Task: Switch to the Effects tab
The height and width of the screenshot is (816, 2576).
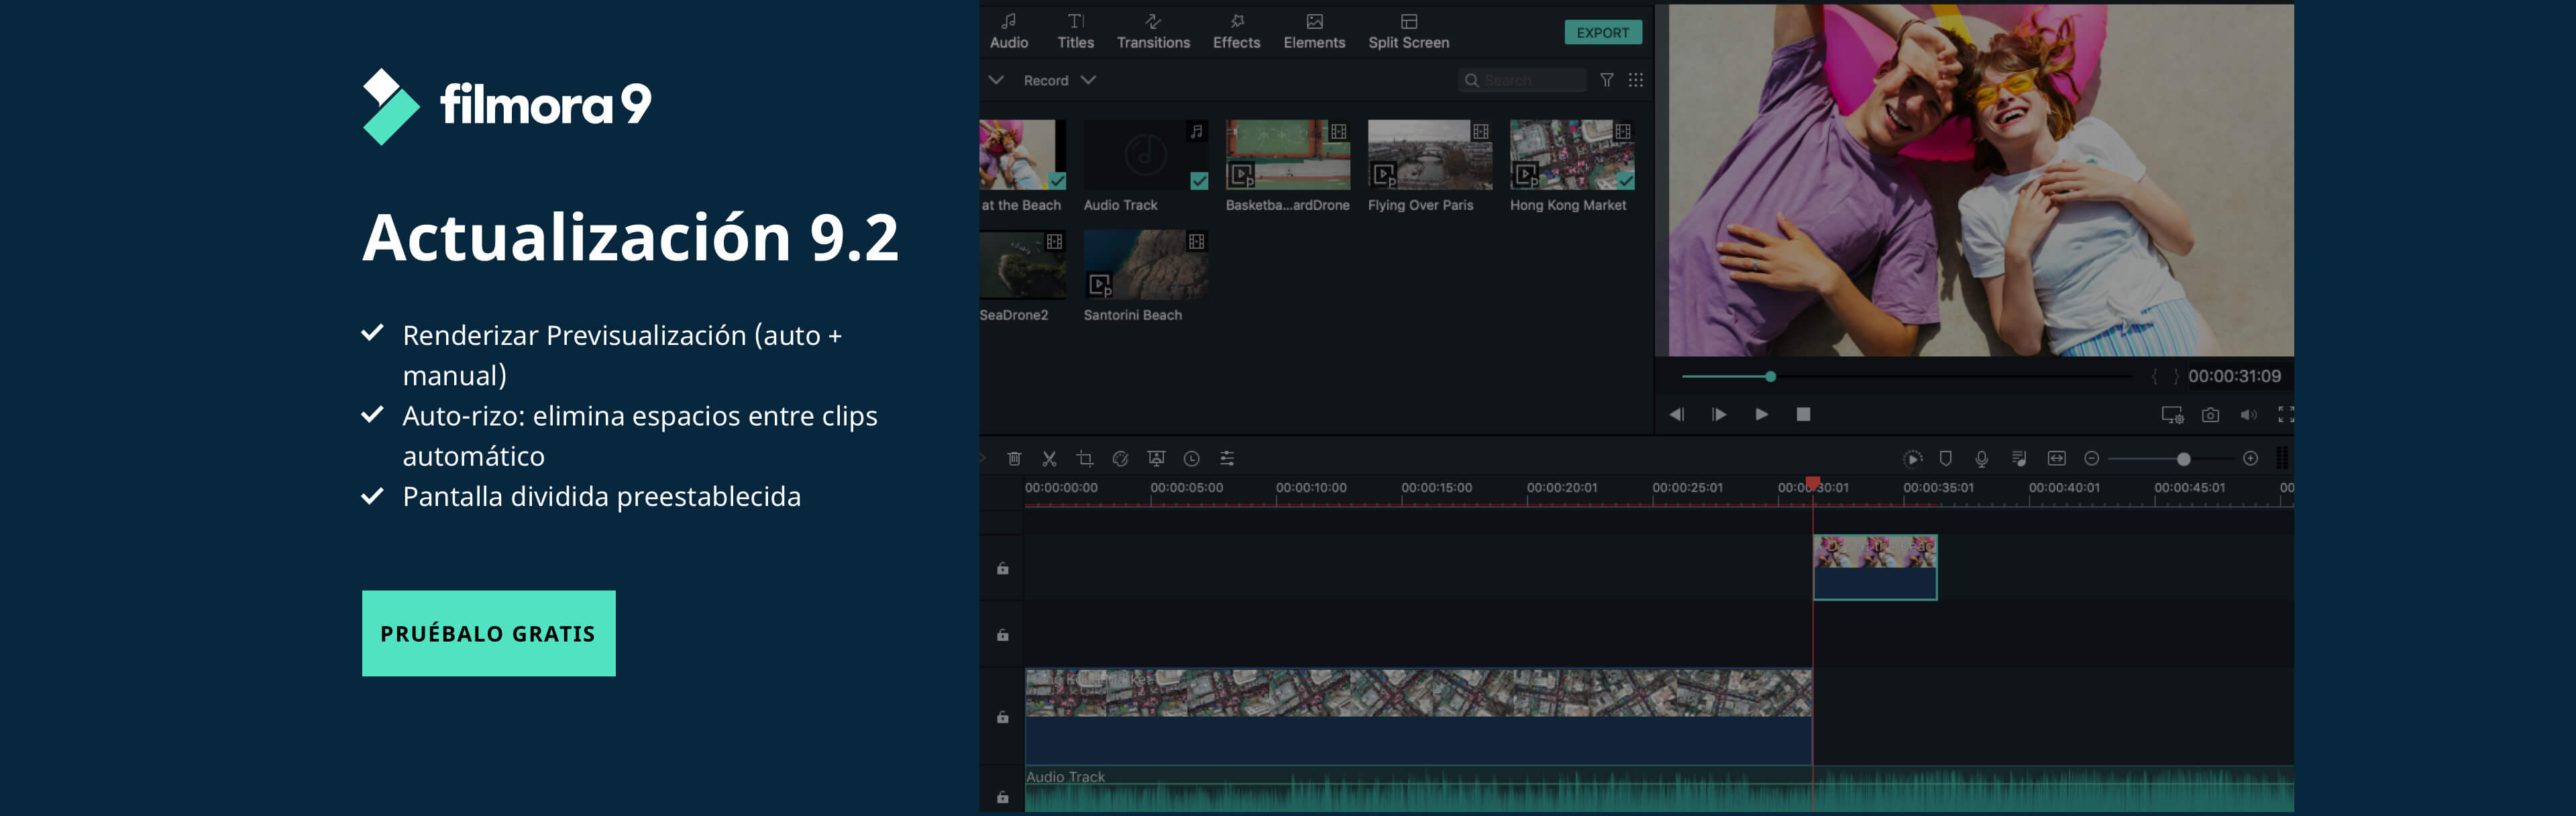Action: coord(1236,31)
